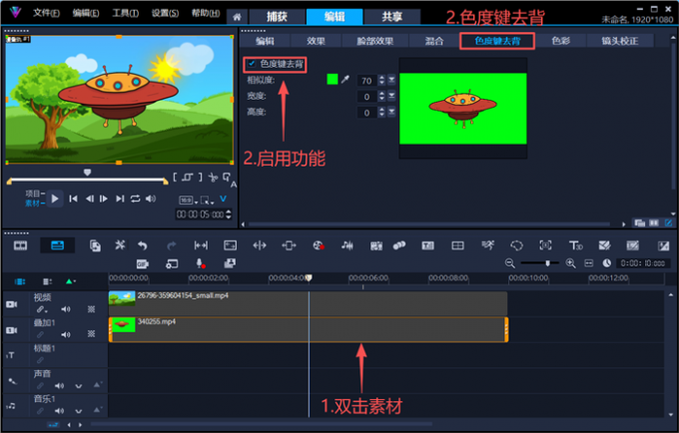Play the preview
Image resolution: width=679 pixels, height=433 pixels.
[55, 199]
